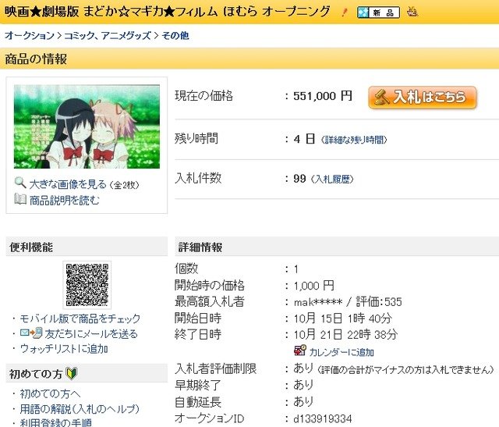
Task: Click the 新品 new-item badge icon
Action: (378, 12)
